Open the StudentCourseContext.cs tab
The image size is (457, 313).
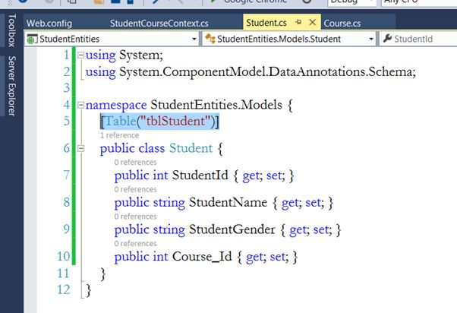point(159,23)
